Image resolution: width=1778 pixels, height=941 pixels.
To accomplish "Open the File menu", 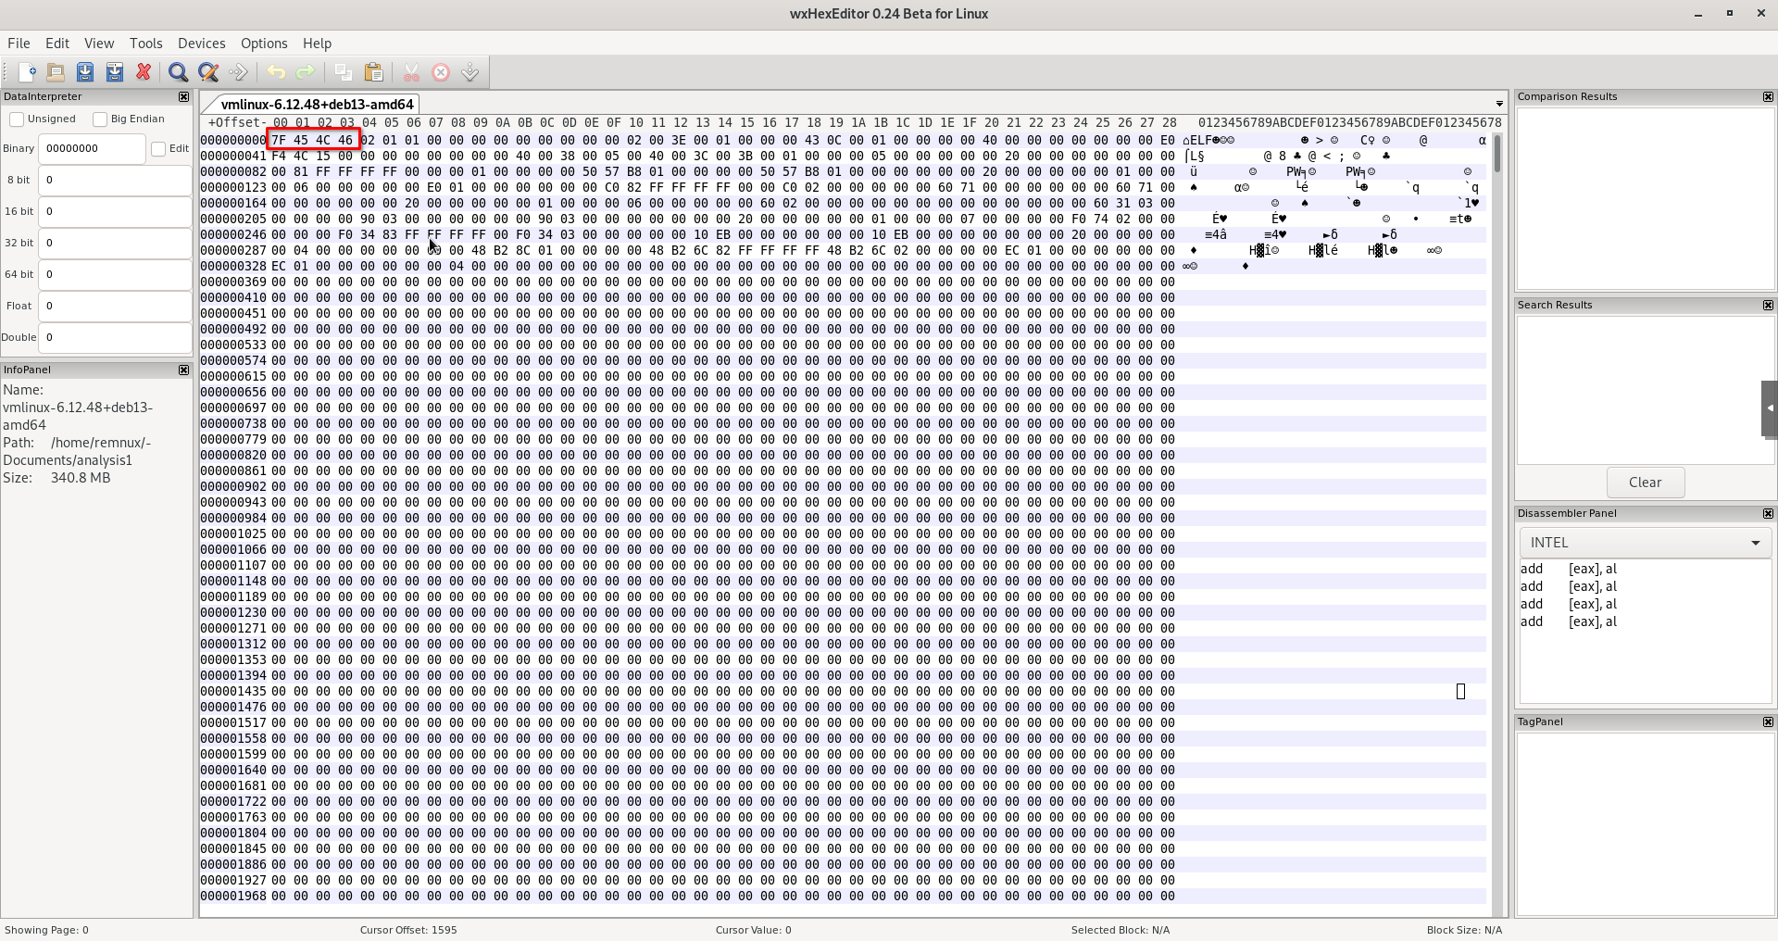I will pyautogui.click(x=19, y=44).
